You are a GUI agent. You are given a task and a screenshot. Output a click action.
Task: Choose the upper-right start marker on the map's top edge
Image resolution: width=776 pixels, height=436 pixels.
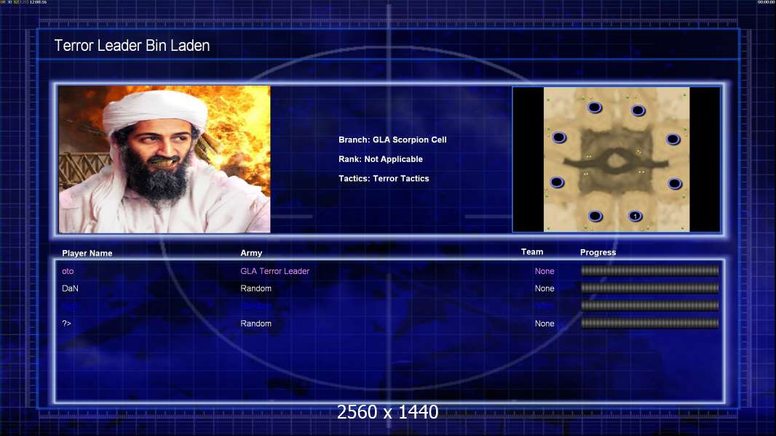[638, 110]
